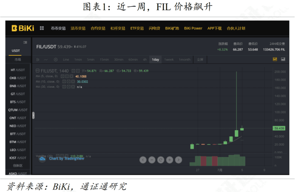Open settings for MA 10 indicator
The image size is (296, 192).
(x=69, y=81)
